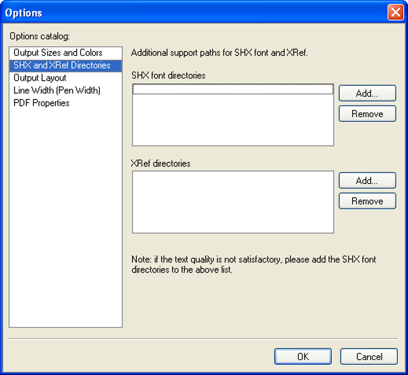
Task: Click inside the XRef directories list box
Action: pyautogui.click(x=233, y=202)
